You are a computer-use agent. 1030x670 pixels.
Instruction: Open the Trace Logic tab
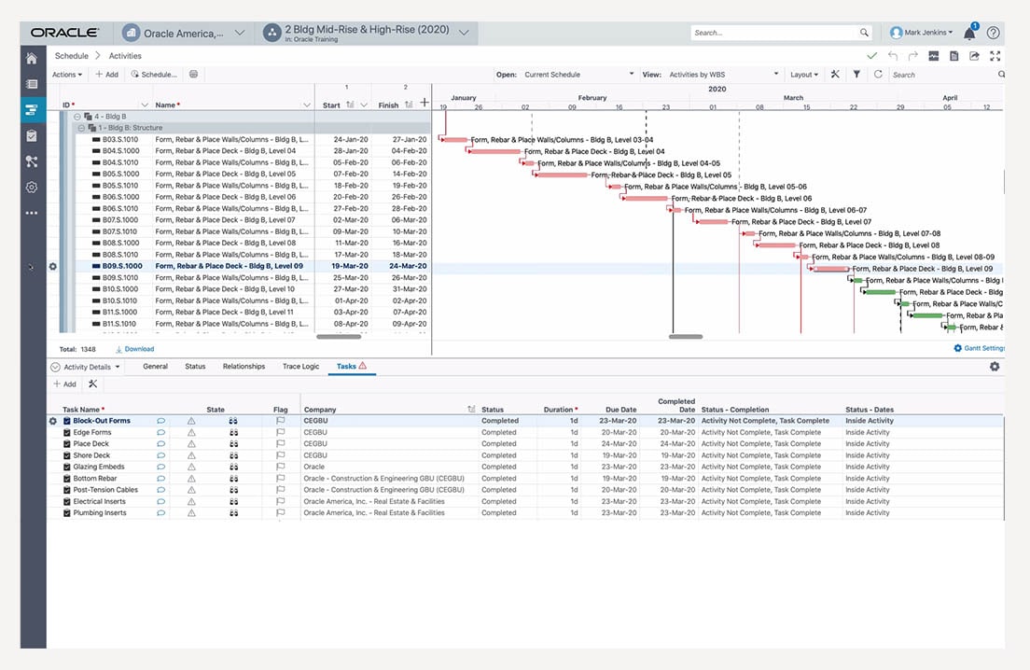point(300,367)
